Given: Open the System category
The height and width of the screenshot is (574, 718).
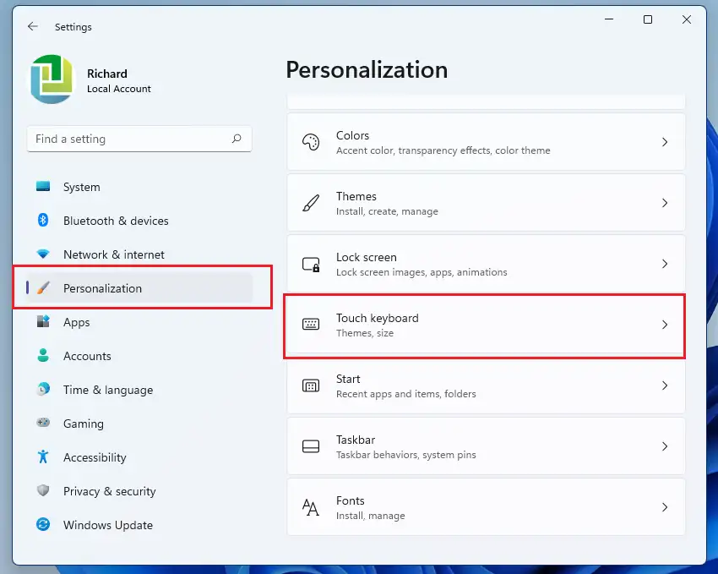Looking at the screenshot, I should point(139,187).
